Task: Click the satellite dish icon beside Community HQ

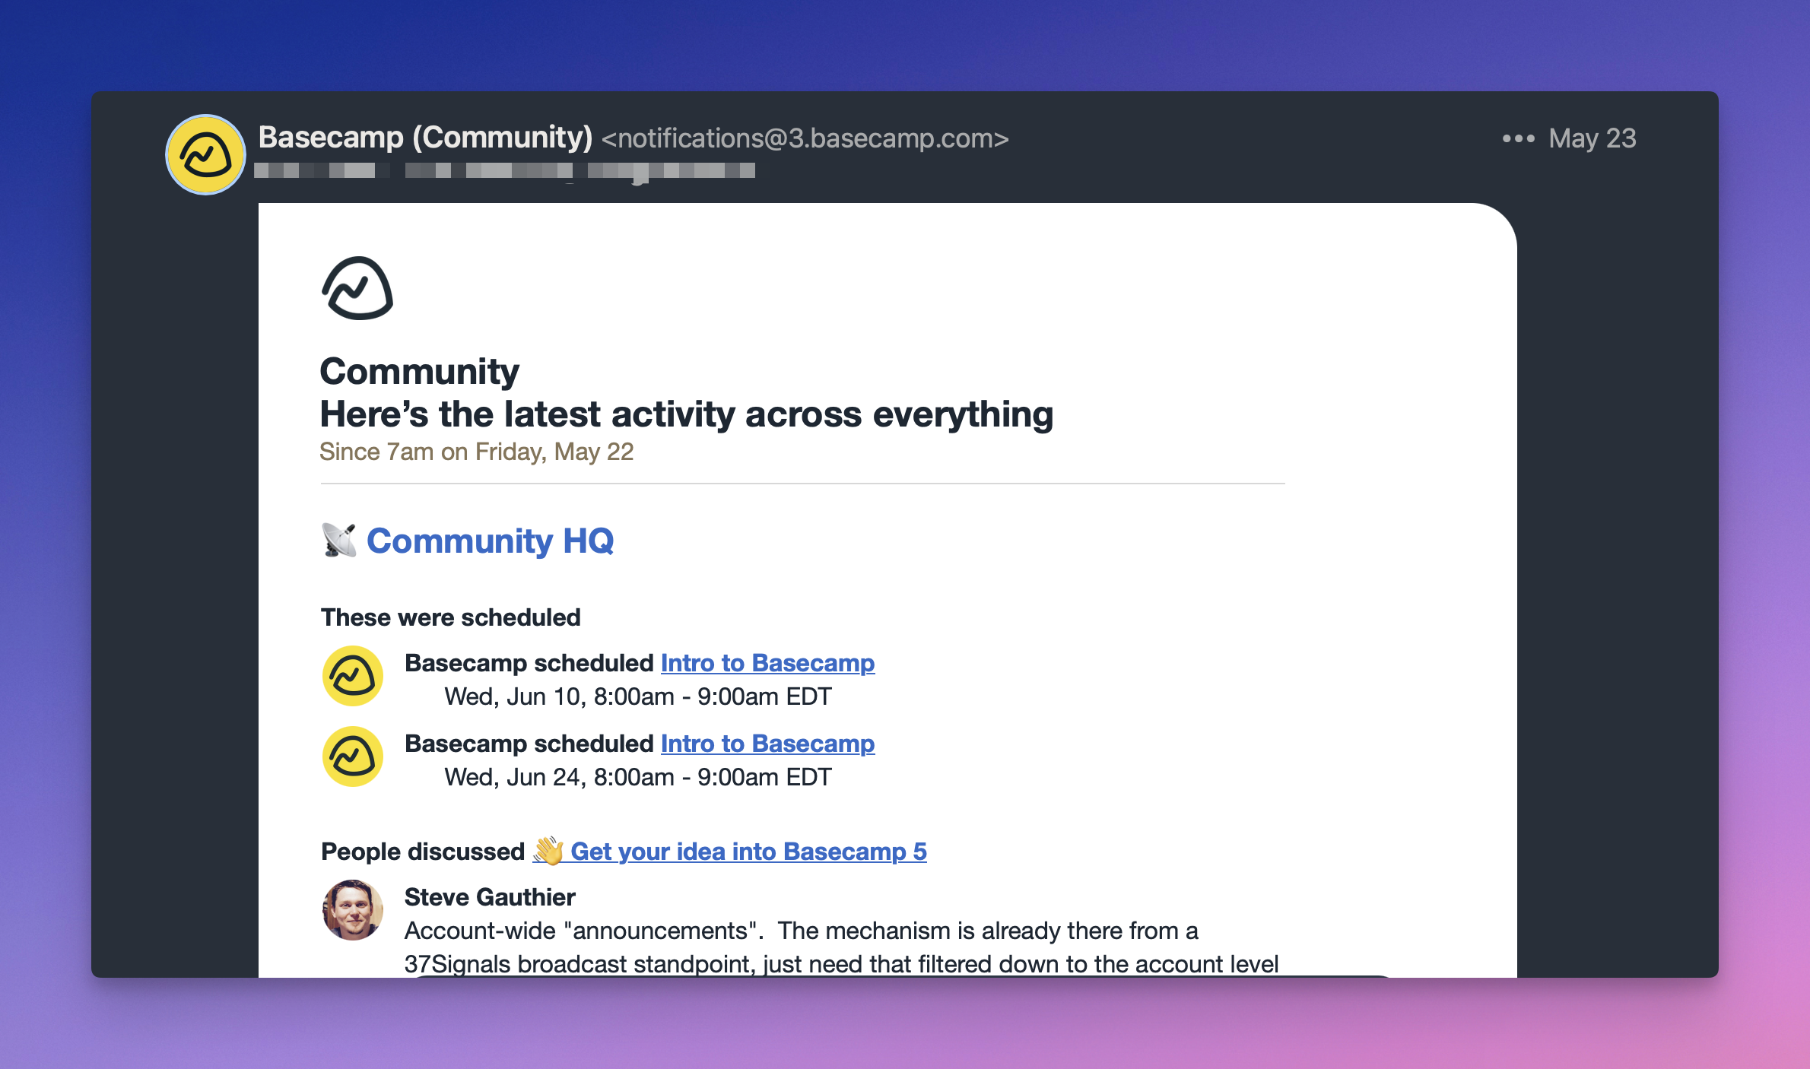Action: pos(339,541)
